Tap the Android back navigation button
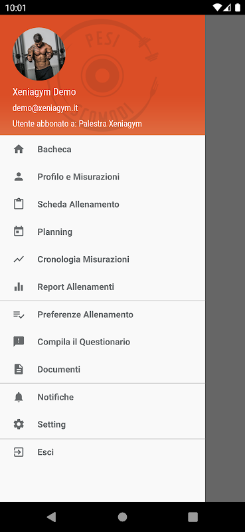Image resolution: width=245 pixels, height=532 pixels. [x=51, y=517]
